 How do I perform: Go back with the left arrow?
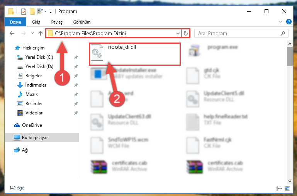[x=12, y=33]
